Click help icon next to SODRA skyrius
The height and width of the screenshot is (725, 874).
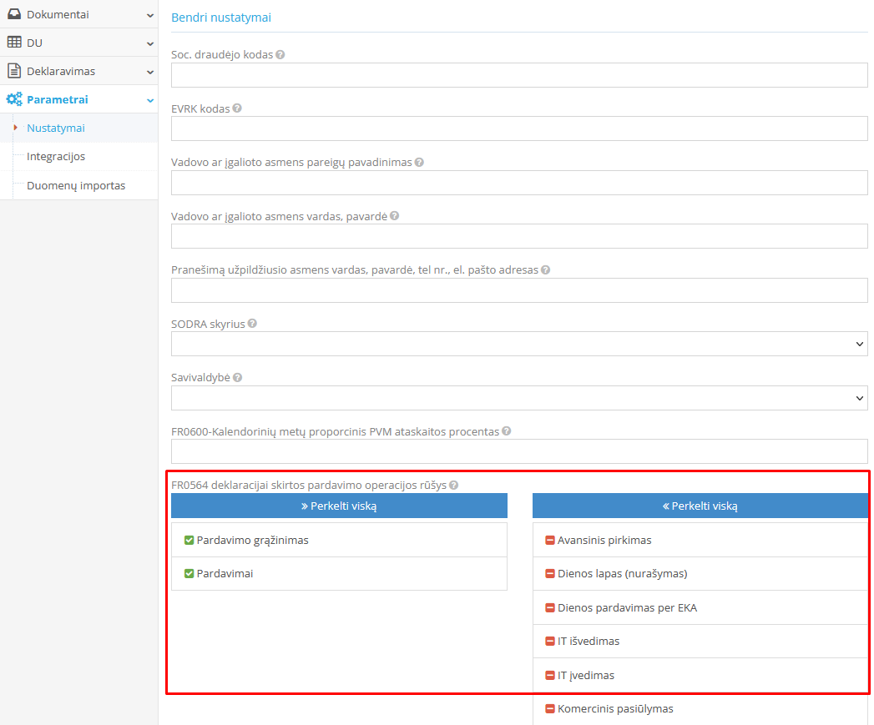pos(252,324)
